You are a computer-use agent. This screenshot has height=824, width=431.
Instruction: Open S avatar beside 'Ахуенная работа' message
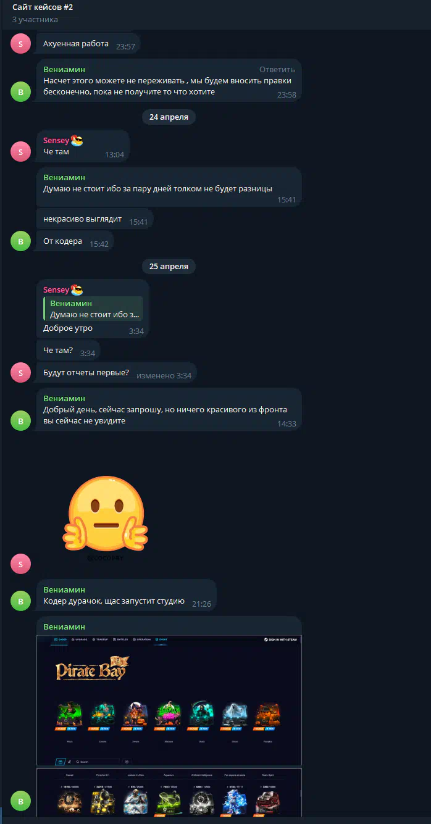coord(20,44)
